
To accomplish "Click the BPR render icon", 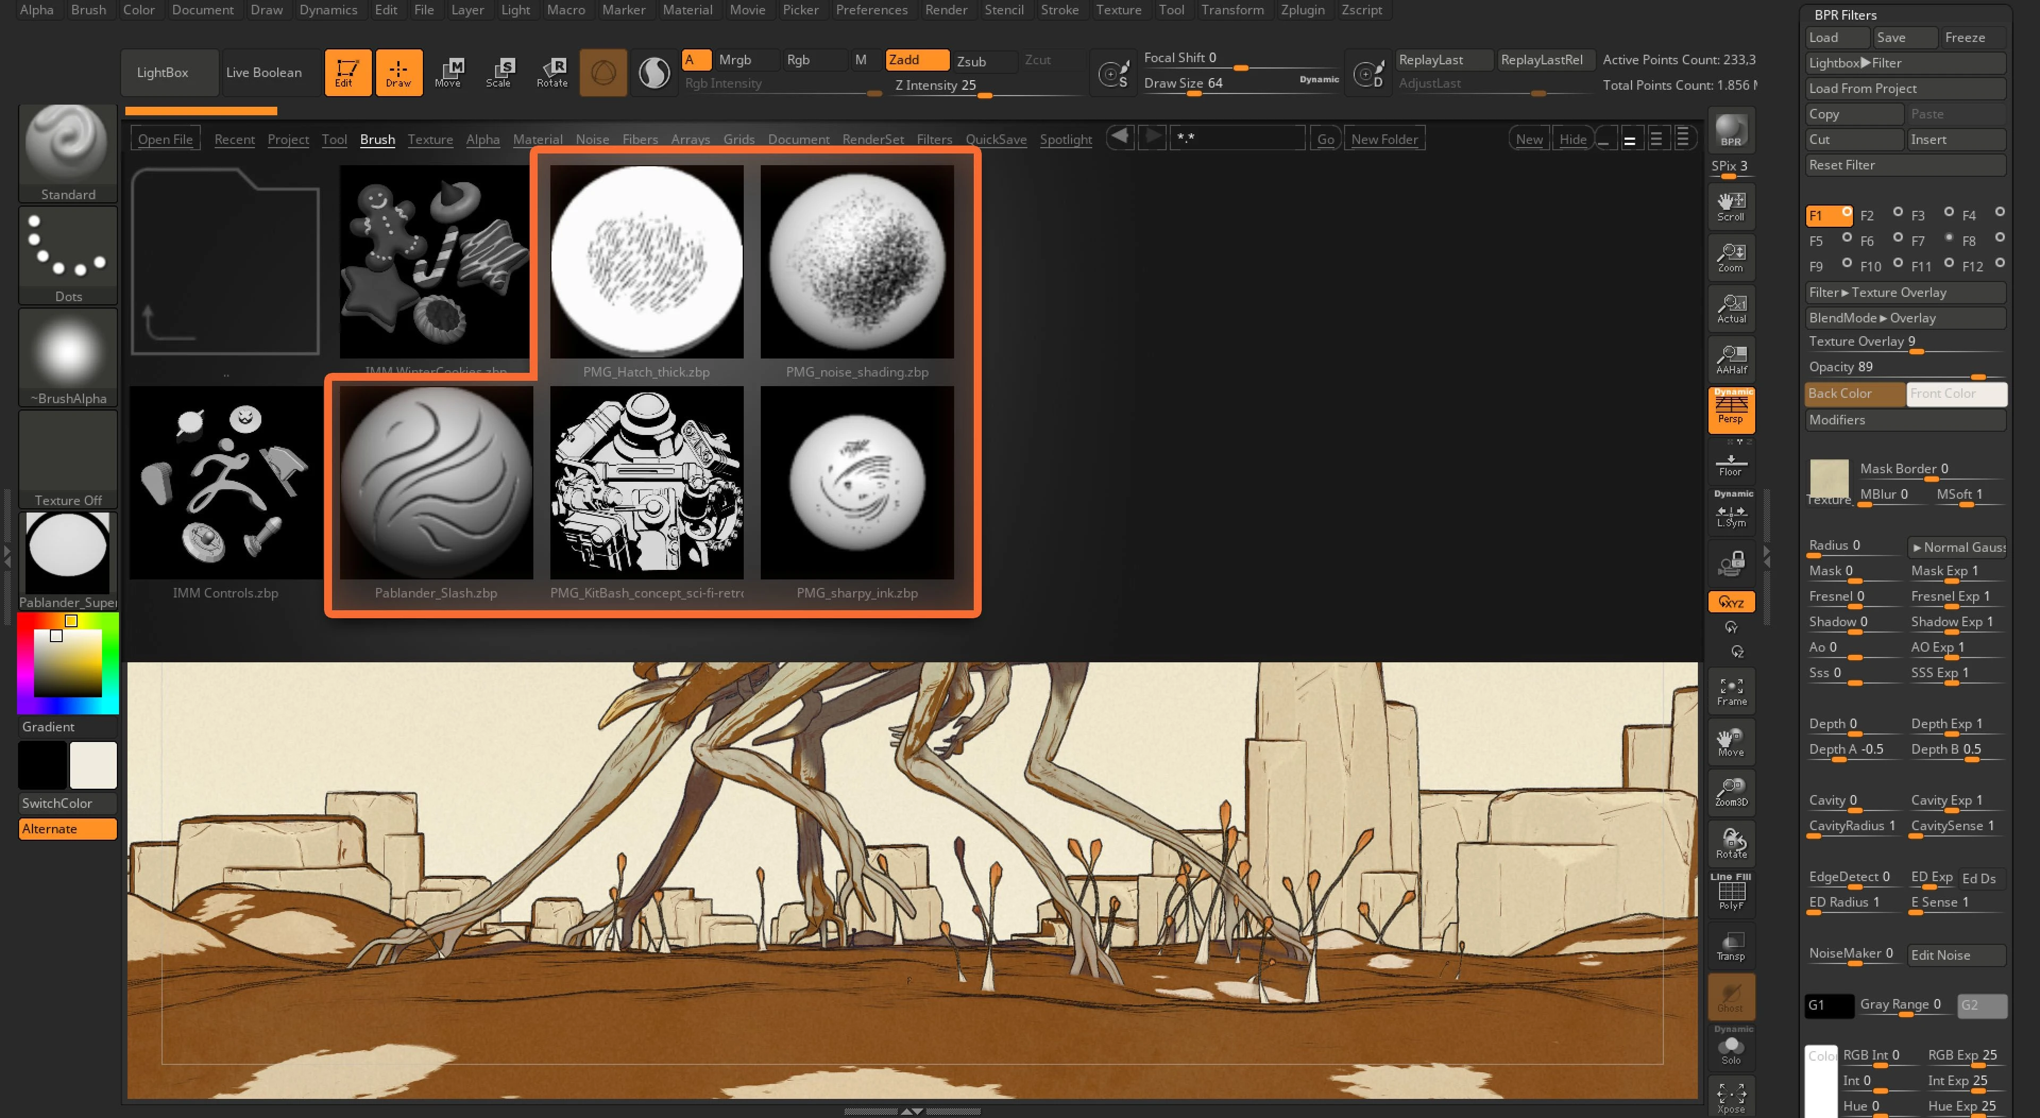I will (1731, 131).
